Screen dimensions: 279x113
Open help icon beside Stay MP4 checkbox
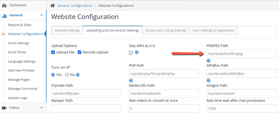click(x=137, y=52)
